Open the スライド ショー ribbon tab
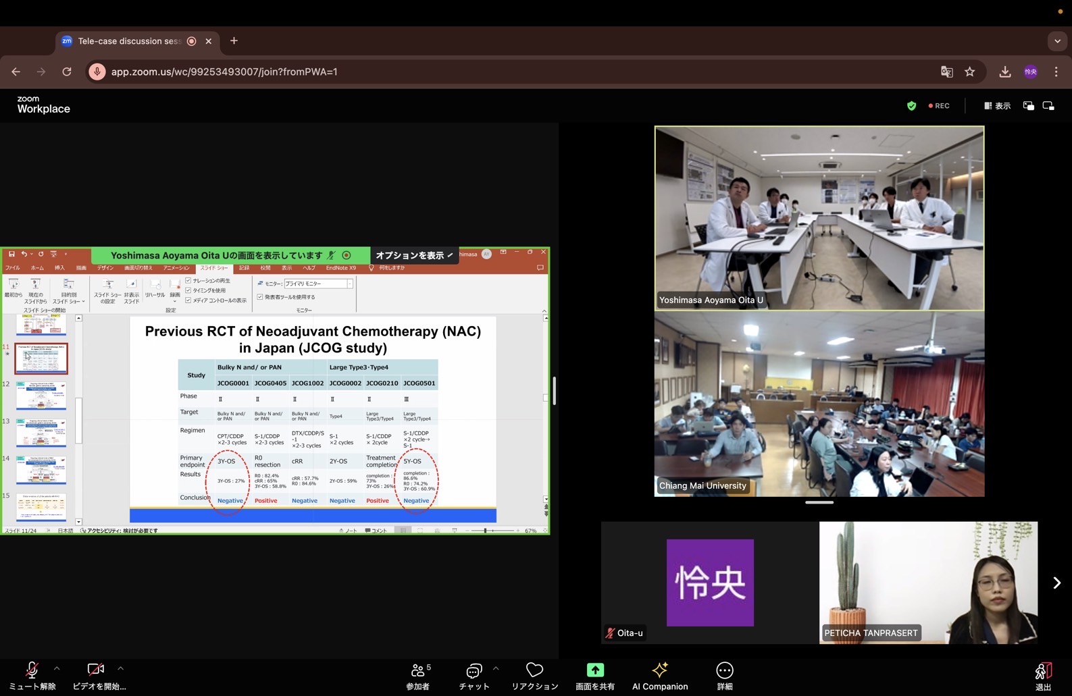The height and width of the screenshot is (696, 1072). [x=214, y=268]
